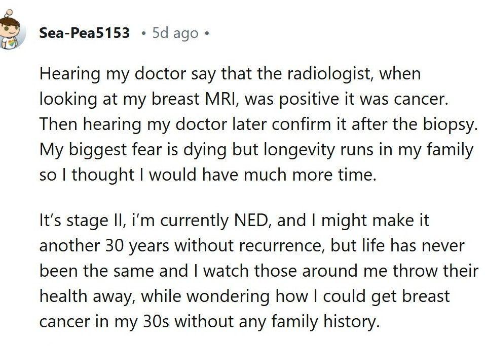
Task: Click the "5d ago" comment timestamp
Action: [x=175, y=33]
